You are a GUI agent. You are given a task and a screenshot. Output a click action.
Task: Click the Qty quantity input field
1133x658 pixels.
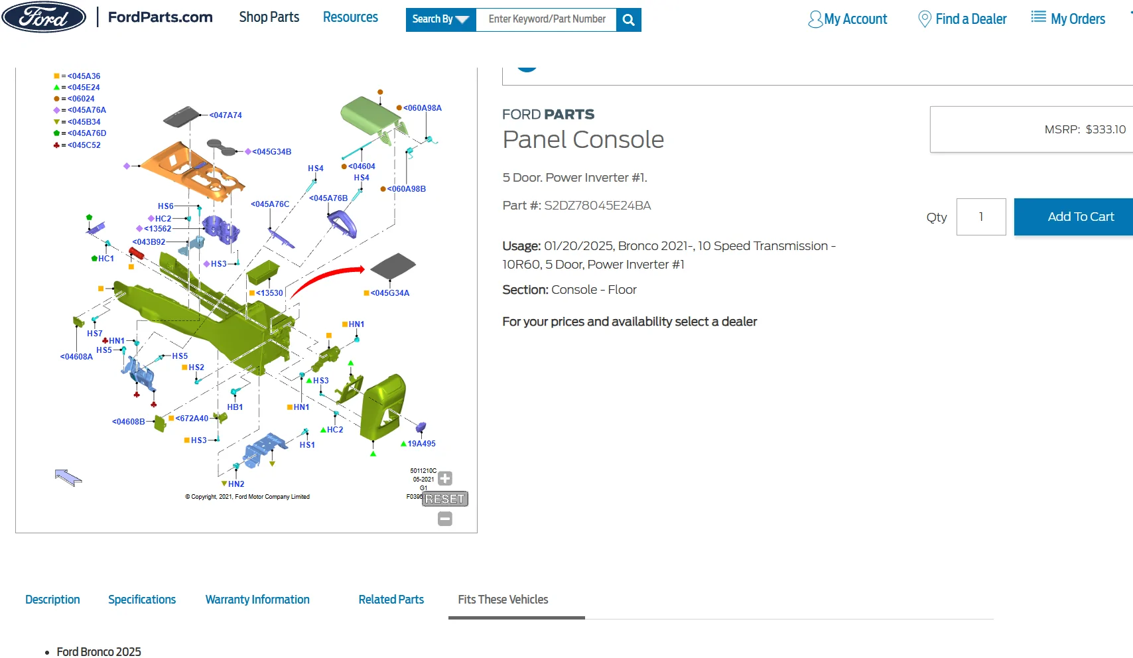click(x=981, y=217)
